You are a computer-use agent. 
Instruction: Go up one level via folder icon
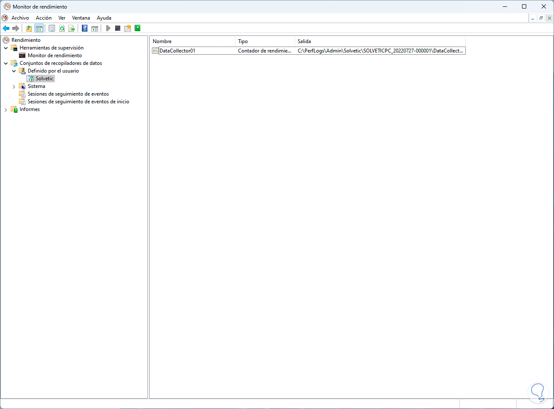pyautogui.click(x=29, y=29)
